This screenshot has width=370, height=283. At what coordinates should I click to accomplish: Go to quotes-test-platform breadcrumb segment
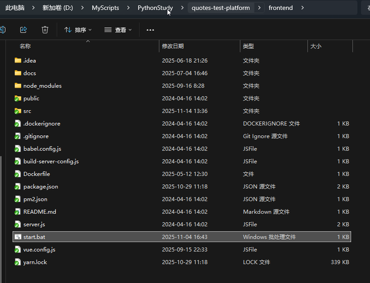click(220, 8)
